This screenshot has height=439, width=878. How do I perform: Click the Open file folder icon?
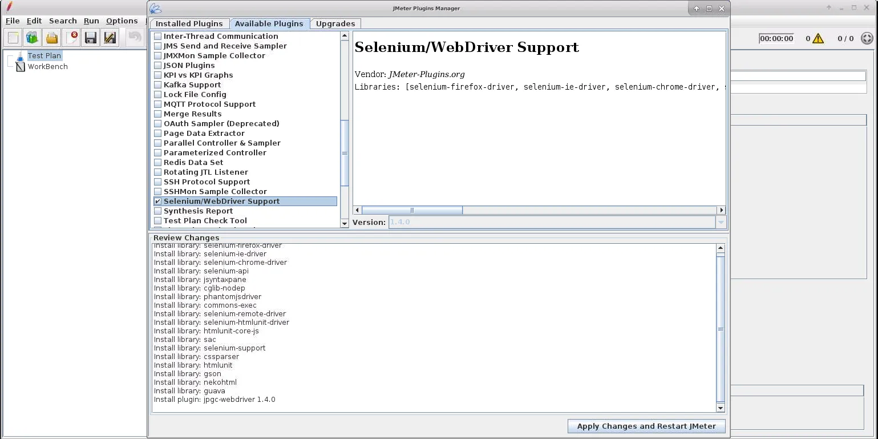coord(52,38)
